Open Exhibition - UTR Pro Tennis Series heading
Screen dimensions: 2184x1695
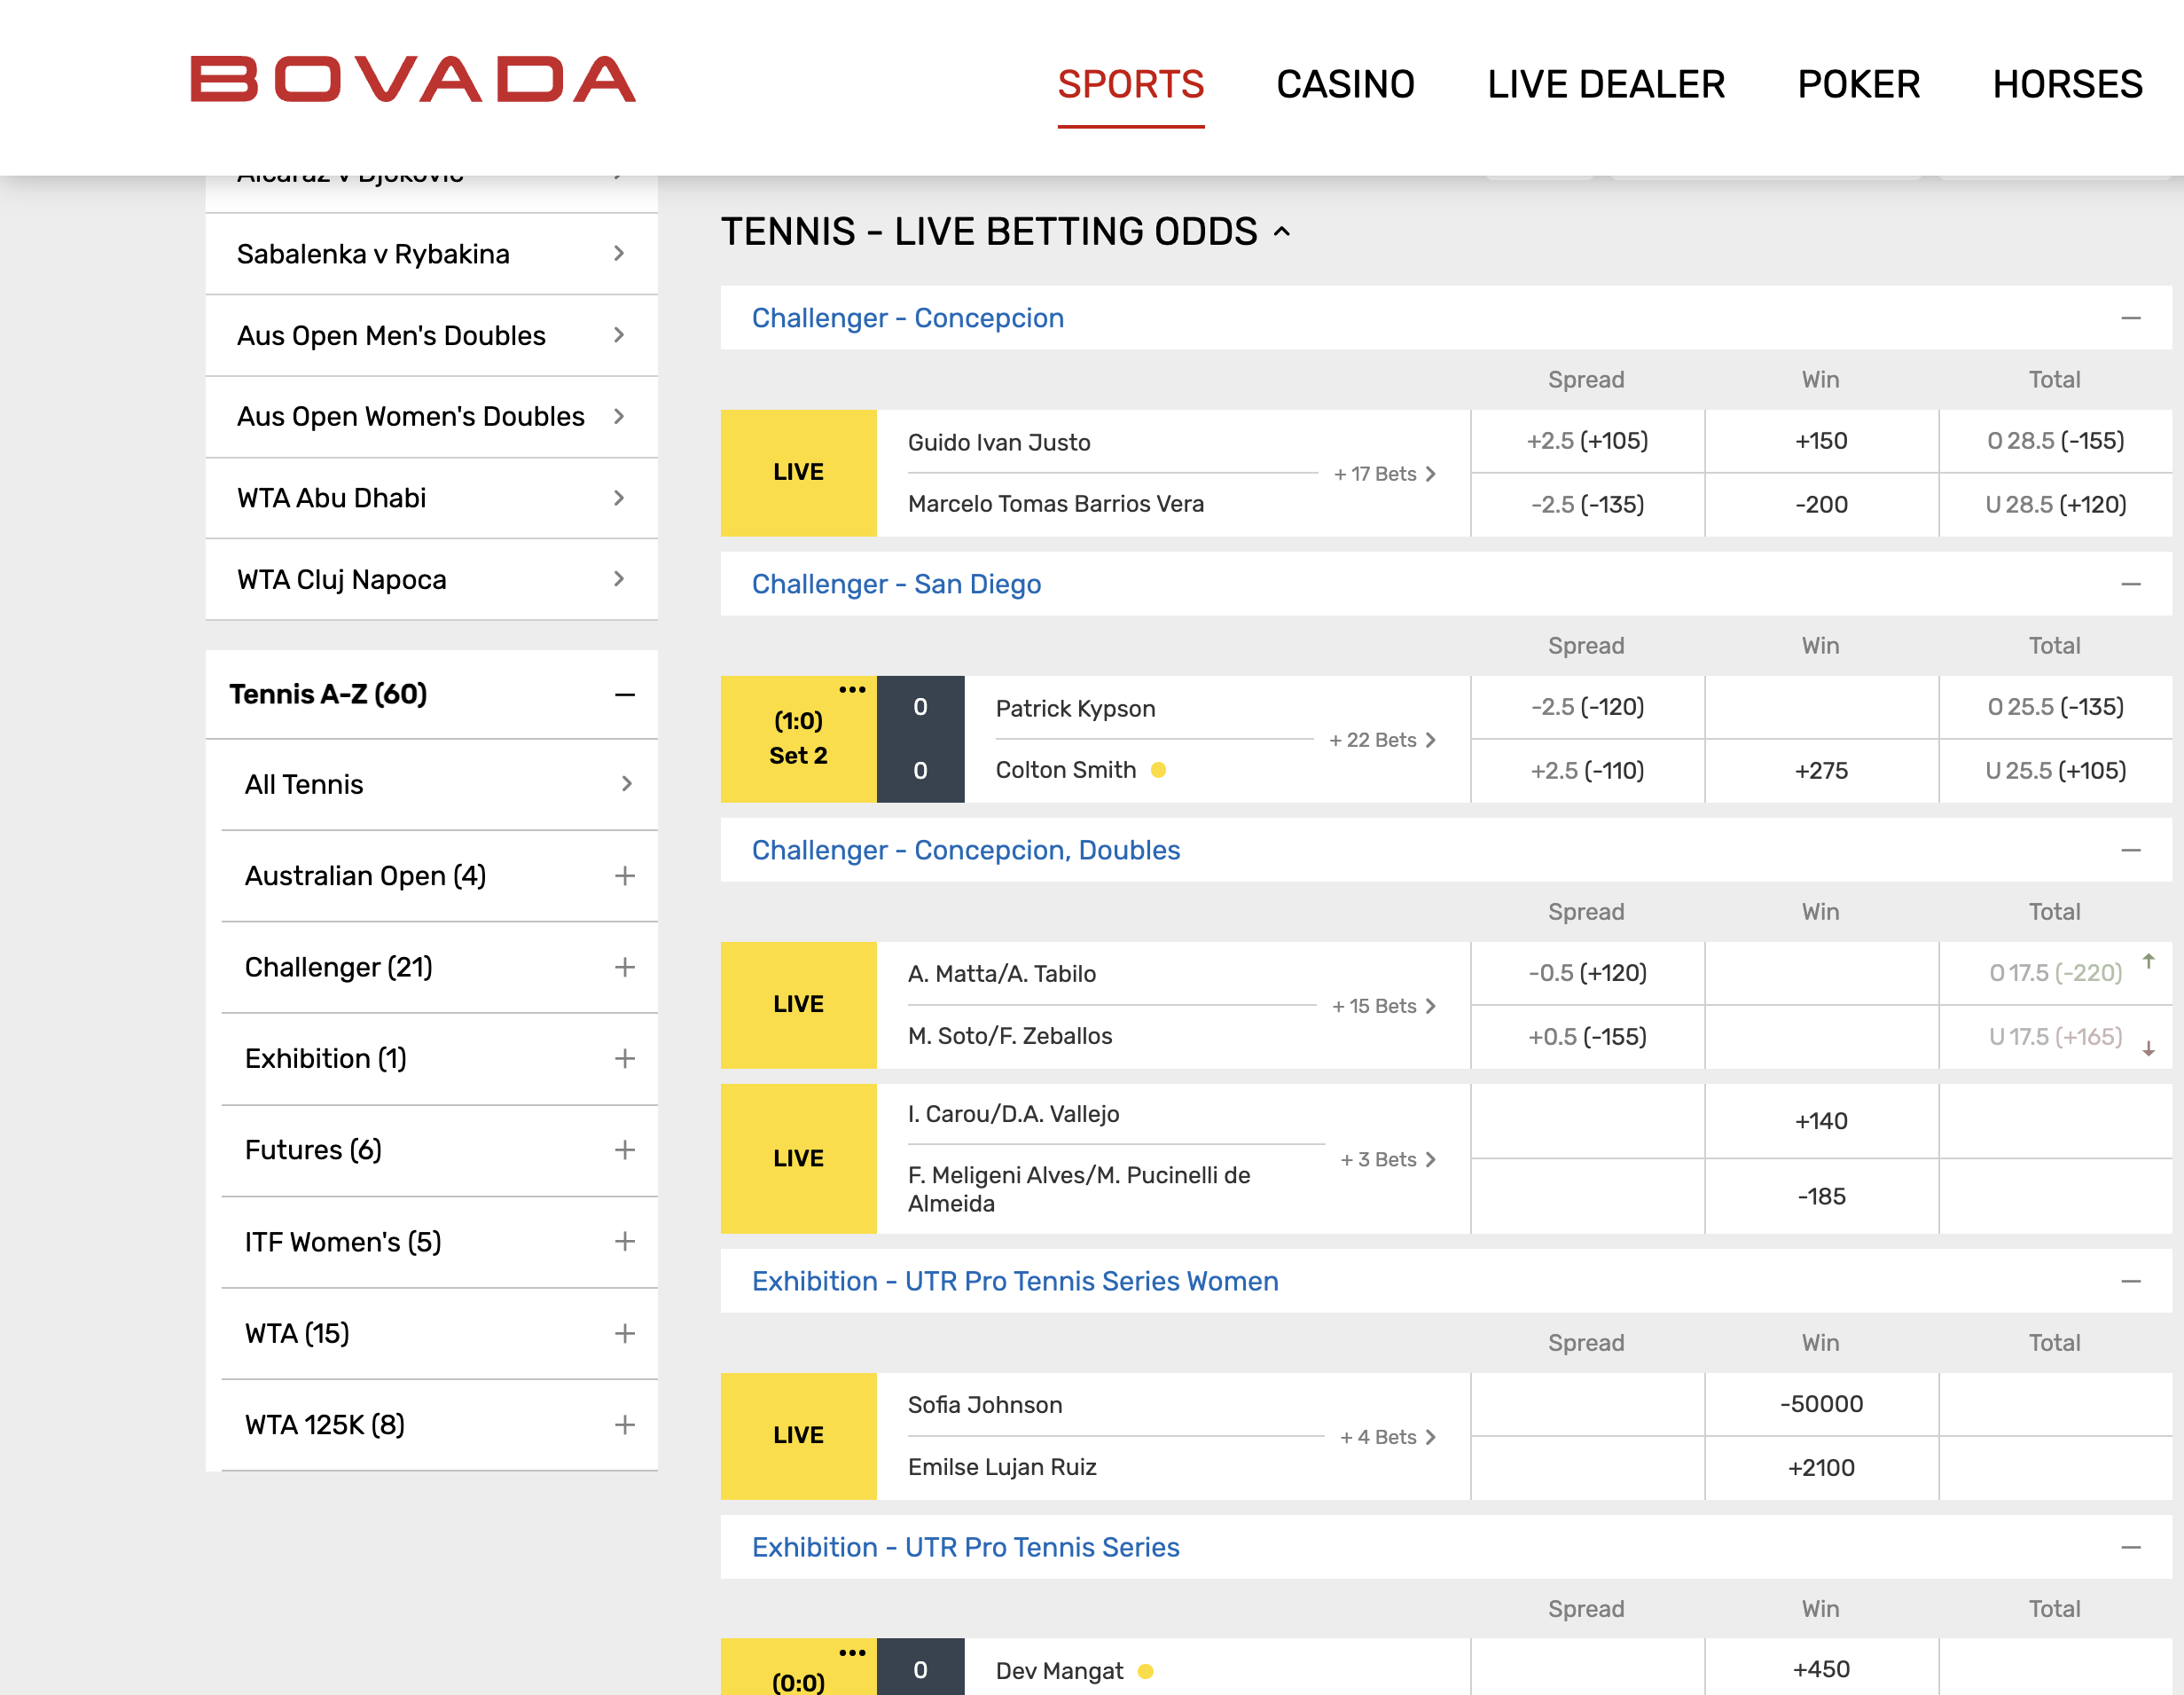coord(965,1547)
